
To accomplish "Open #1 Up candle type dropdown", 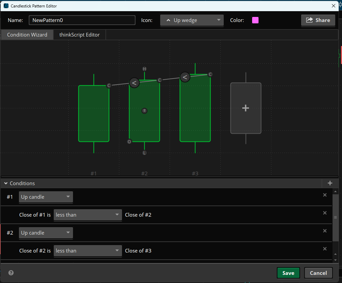I will [x=46, y=197].
